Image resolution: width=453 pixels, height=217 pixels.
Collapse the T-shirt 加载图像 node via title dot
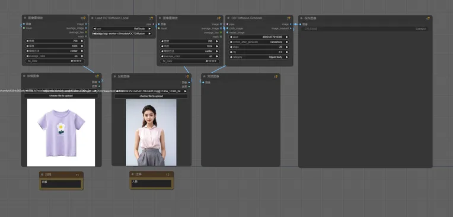24,76
